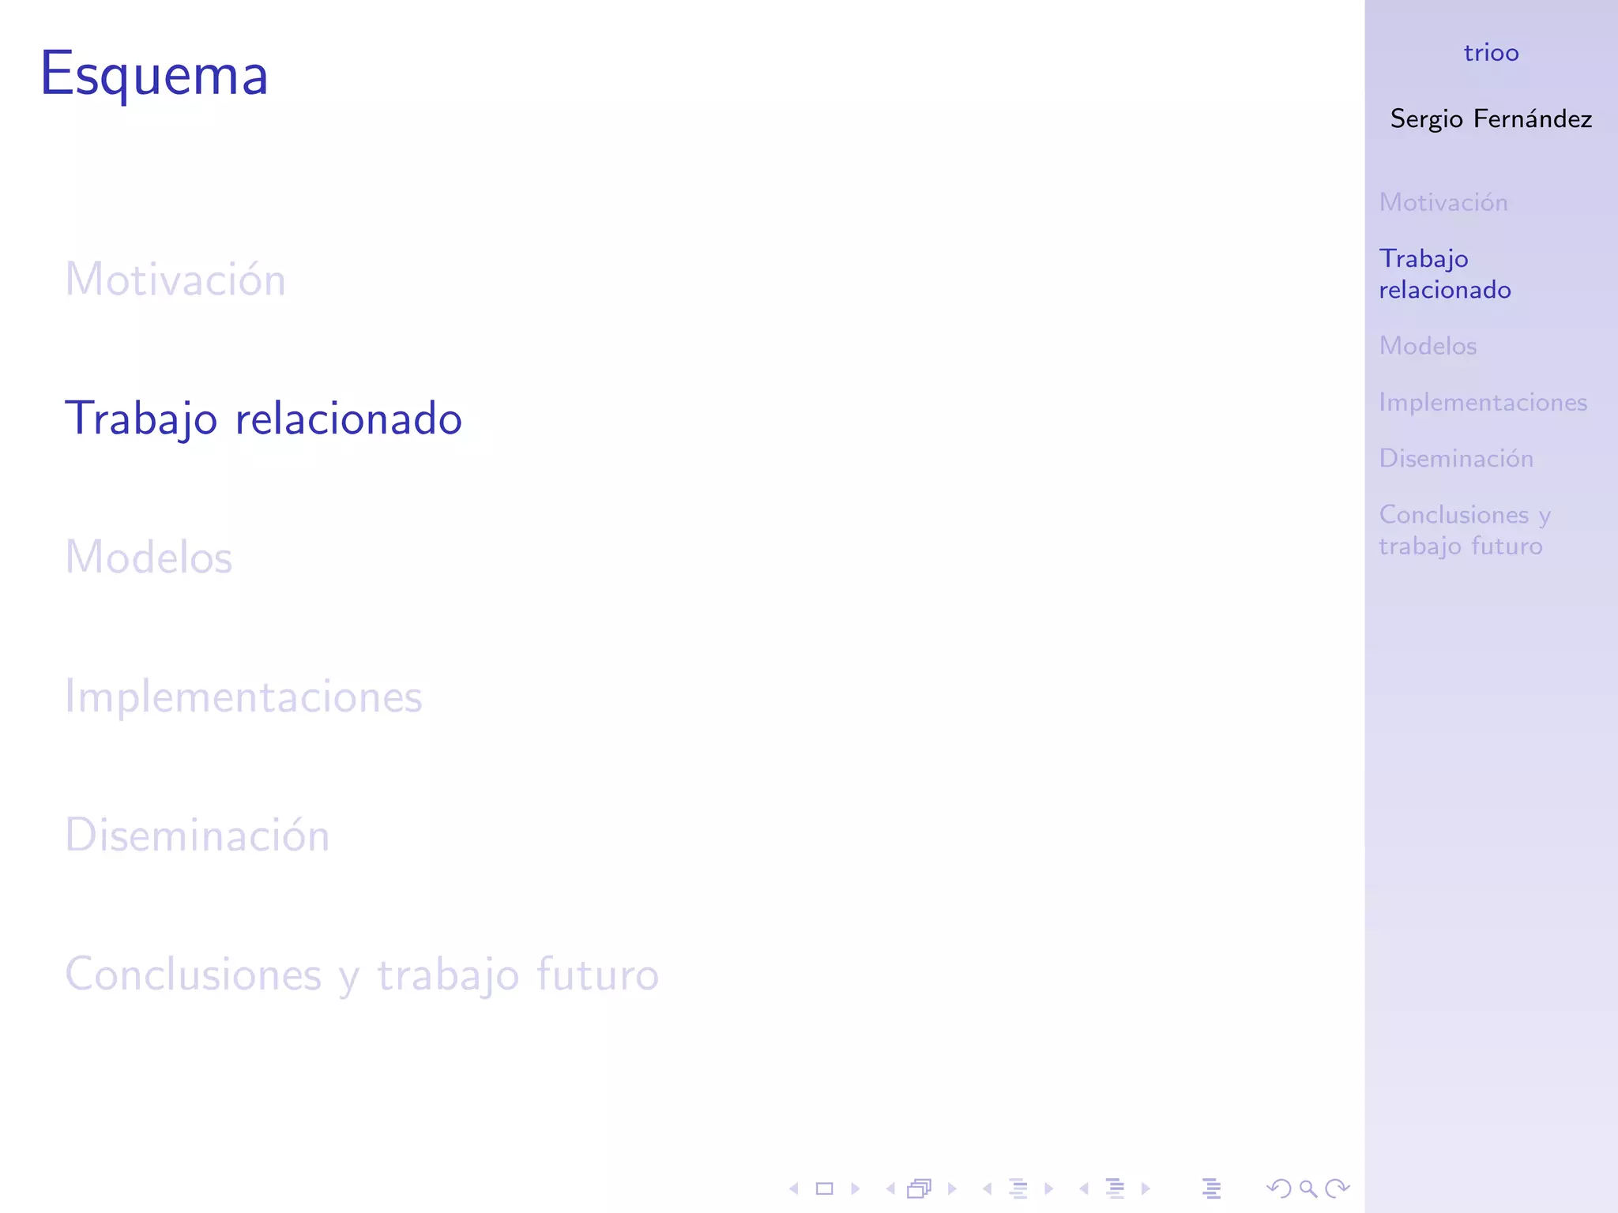This screenshot has width=1618, height=1213.
Task: Click the author name Sergio Fernández
Action: tap(1492, 118)
